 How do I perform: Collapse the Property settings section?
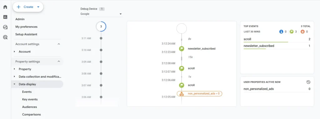click(59, 62)
